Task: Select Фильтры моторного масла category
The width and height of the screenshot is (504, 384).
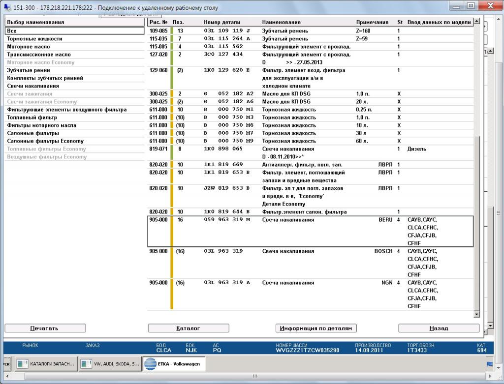Action: (x=75, y=125)
